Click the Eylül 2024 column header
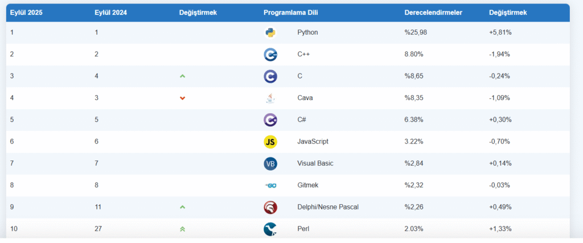This screenshot has width=583, height=243. 110,13
